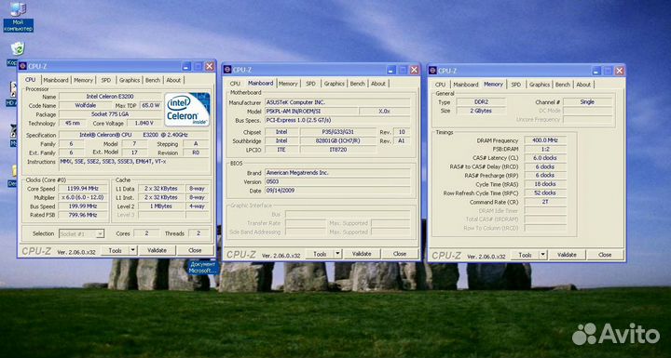The image size is (671, 358).
Task: Expand Tools arrow in middle CPU-Z window
Action: click(338, 254)
